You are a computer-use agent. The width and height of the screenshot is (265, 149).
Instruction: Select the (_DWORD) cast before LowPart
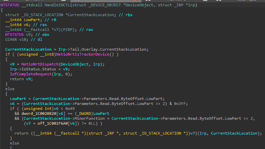pos(80,113)
